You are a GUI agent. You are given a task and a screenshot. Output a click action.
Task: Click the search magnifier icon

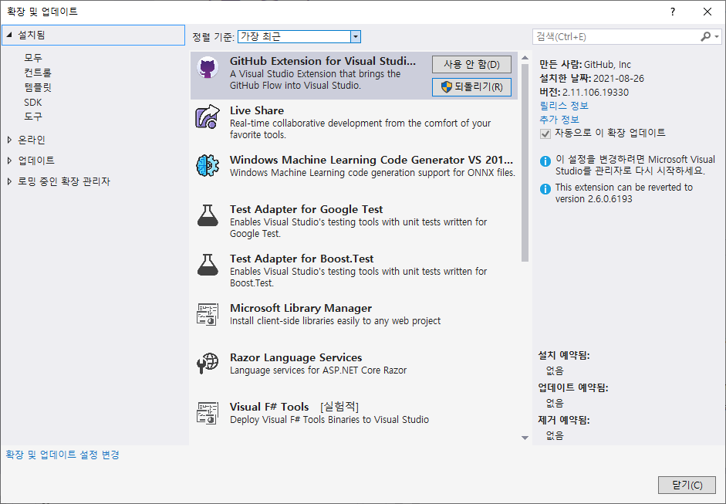(x=705, y=36)
